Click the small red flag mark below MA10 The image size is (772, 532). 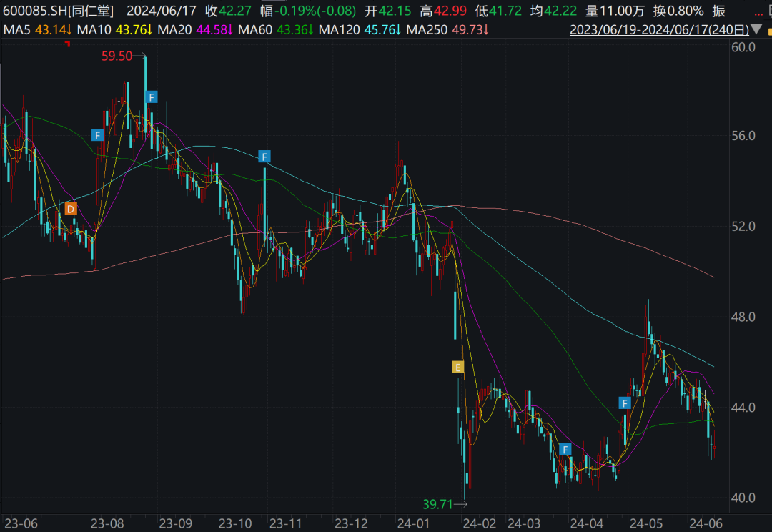coord(68,44)
